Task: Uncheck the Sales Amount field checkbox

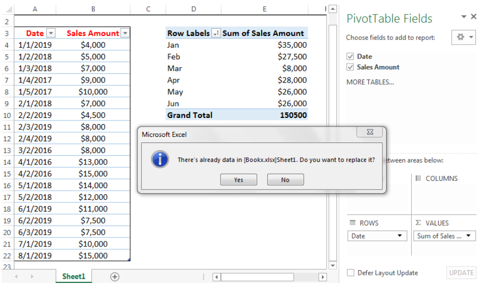Action: pyautogui.click(x=350, y=67)
